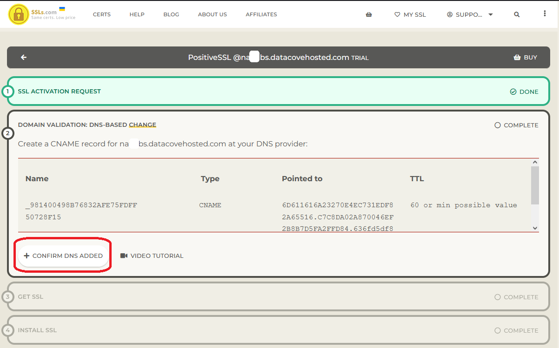Screen dimensions: 559x348
Task: Click the SSLs.com padlock logo
Action: point(19,14)
